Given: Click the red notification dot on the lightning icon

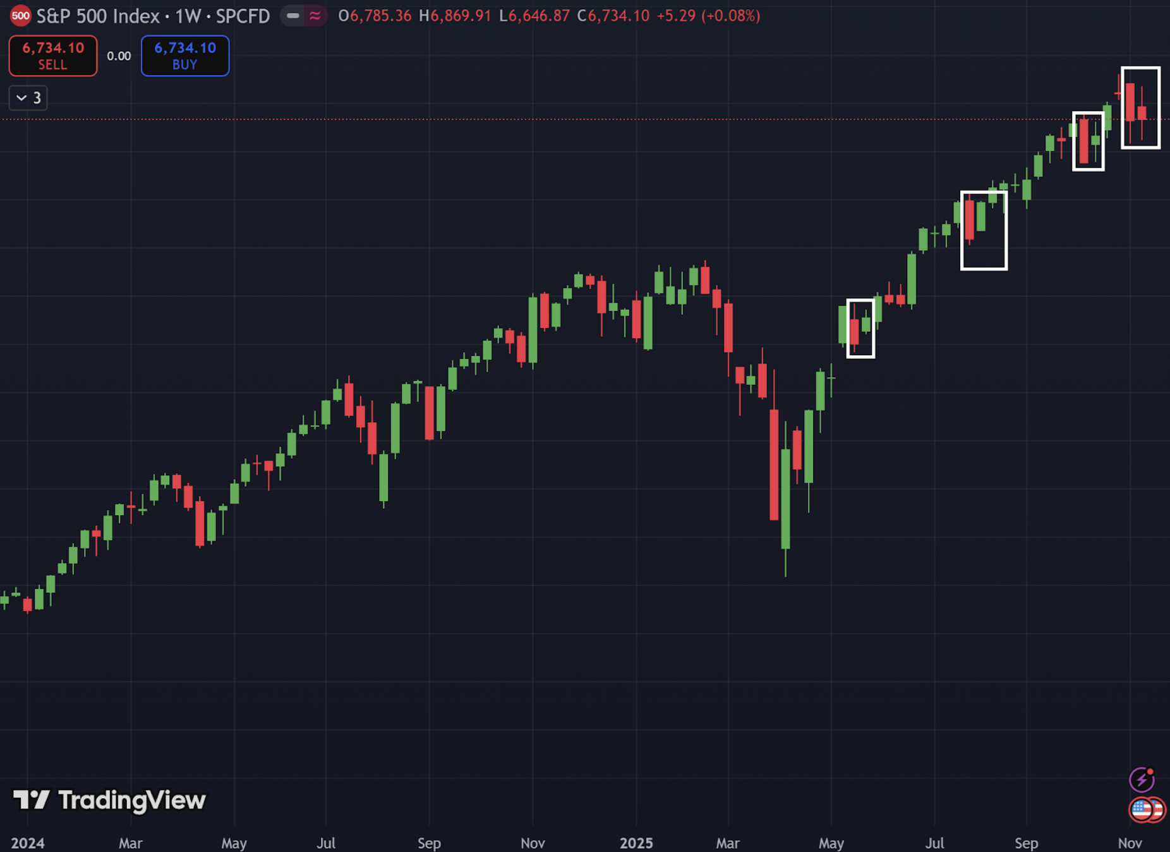Looking at the screenshot, I should (1150, 770).
